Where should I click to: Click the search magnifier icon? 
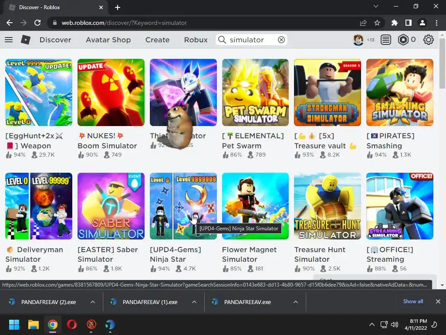click(222, 40)
